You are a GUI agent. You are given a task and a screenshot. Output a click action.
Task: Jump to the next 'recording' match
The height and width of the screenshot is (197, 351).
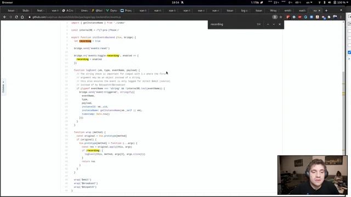click(274, 24)
